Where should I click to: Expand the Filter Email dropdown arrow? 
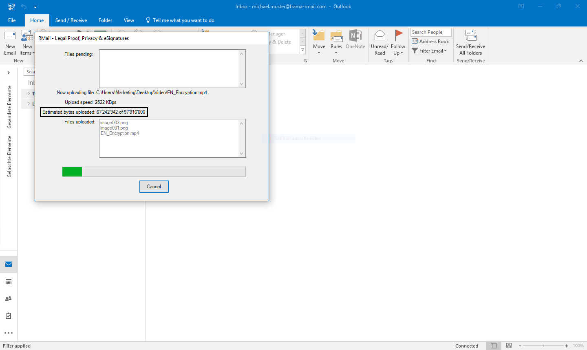click(x=446, y=51)
